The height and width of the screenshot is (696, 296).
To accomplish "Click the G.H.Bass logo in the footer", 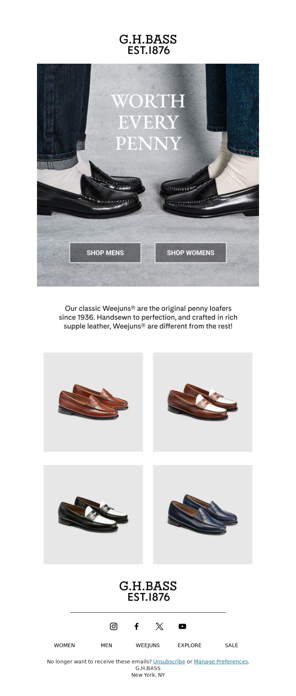I will point(148,591).
